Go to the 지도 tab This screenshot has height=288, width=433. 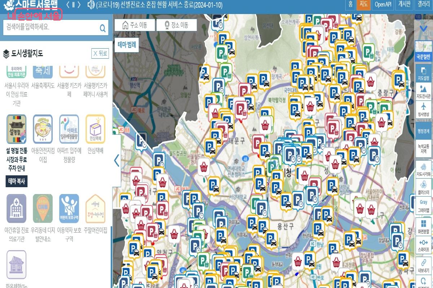[x=363, y=5]
